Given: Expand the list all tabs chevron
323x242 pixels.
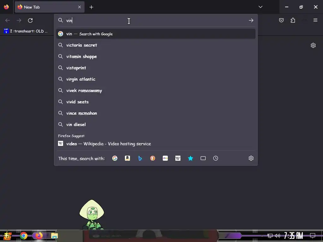Looking at the screenshot, I should coord(261,7).
